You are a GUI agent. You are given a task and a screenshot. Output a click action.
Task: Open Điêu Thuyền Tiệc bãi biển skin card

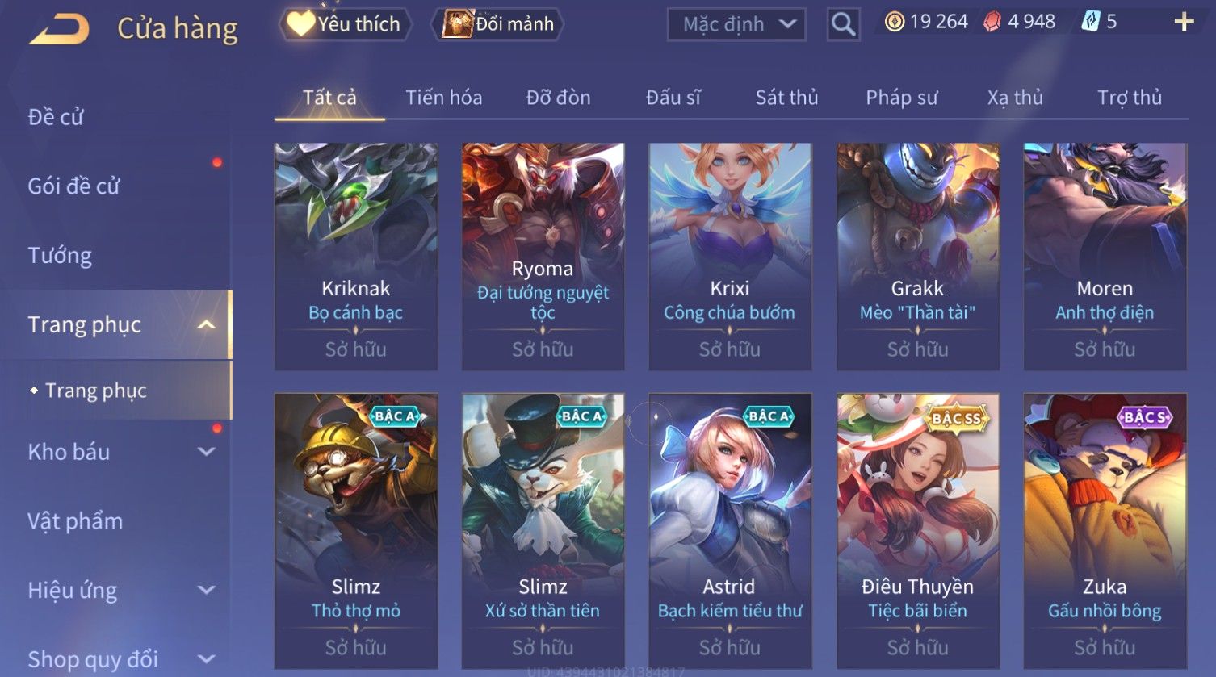[x=917, y=530]
